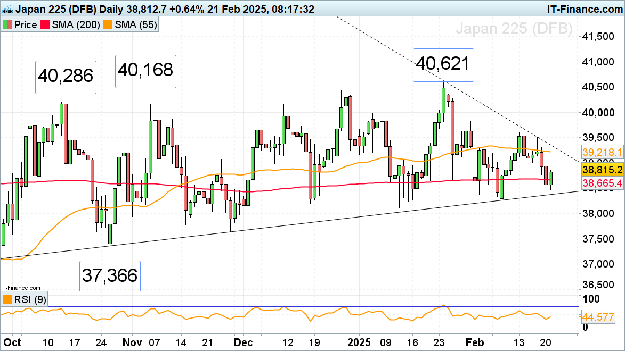Click the DEMO badge icon in top-left corner
625x351 pixels.
click(7, 9)
